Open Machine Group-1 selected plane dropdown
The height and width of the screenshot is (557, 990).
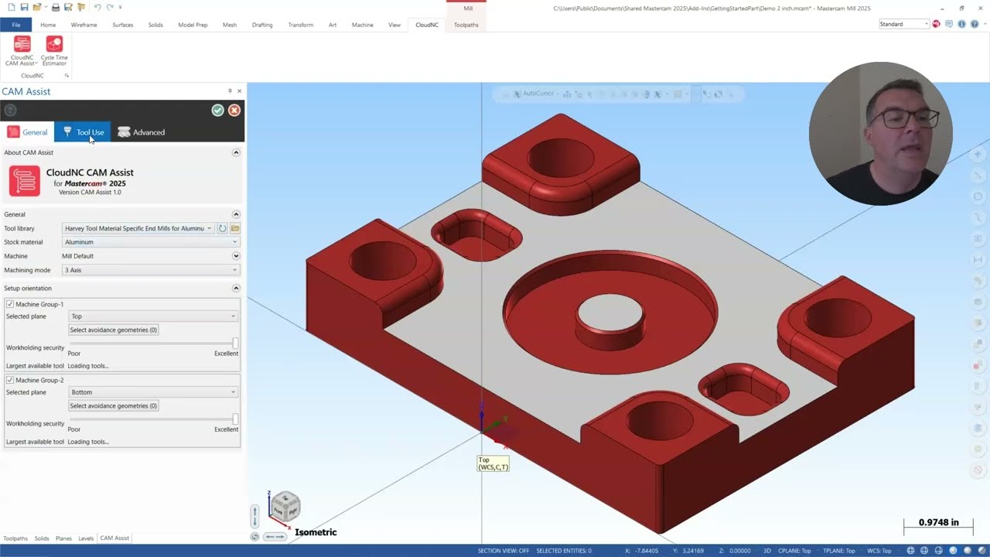tap(153, 316)
